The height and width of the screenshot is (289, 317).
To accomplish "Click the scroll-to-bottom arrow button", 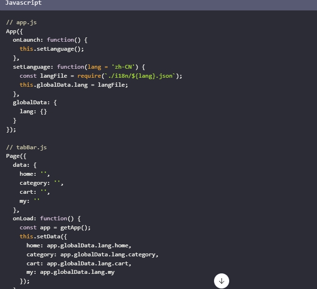I will pyautogui.click(x=221, y=281).
